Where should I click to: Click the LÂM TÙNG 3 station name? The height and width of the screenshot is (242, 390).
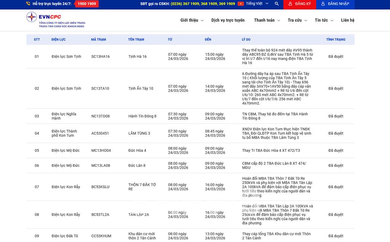point(139,133)
